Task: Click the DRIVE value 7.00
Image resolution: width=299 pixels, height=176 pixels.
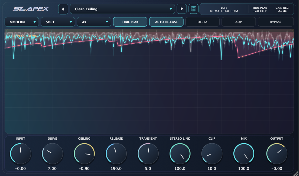Action: [x=52, y=169]
